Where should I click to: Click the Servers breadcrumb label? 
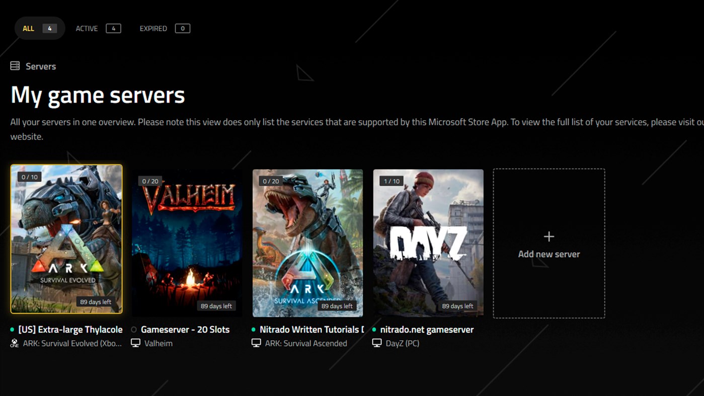tap(41, 66)
